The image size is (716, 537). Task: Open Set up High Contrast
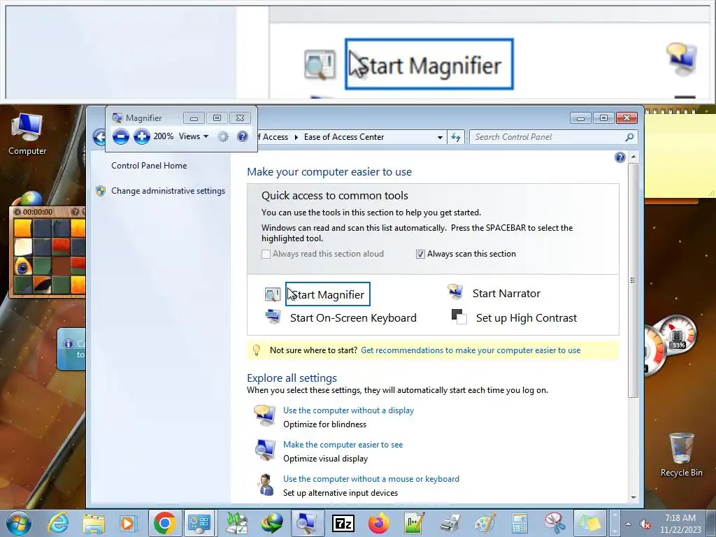click(526, 318)
